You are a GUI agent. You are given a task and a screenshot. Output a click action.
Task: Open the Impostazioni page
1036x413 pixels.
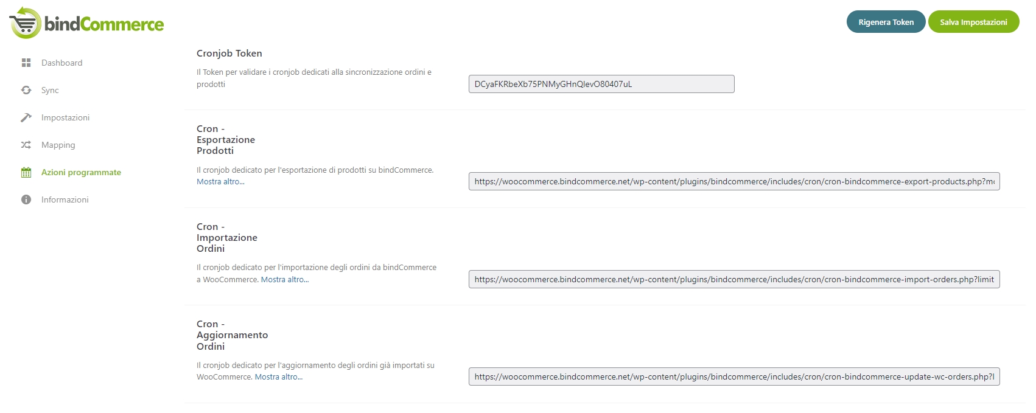point(65,117)
